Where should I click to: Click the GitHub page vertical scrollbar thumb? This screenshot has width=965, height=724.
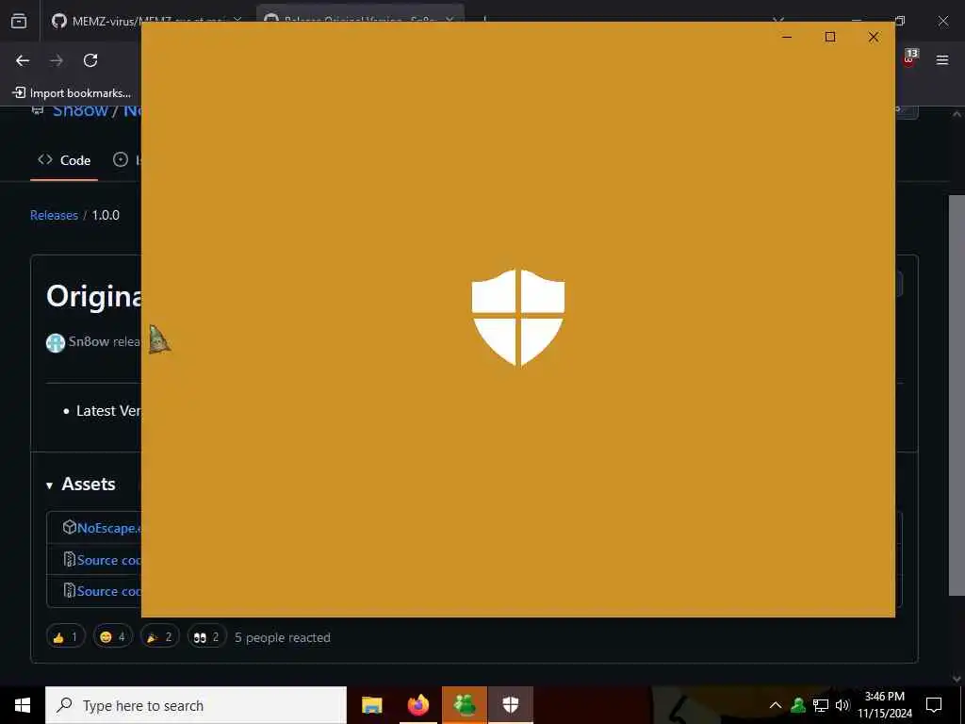(957, 395)
